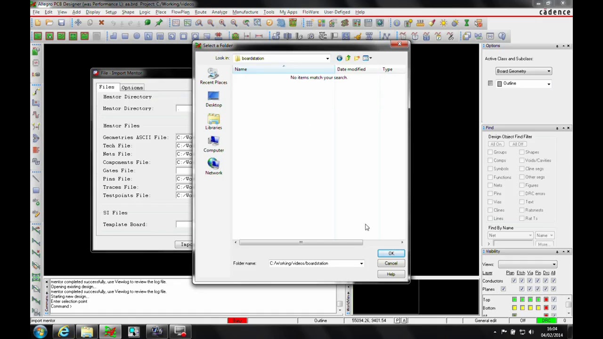This screenshot has height=339, width=603.
Task: Expand the Look in folder dropdown
Action: tap(327, 58)
